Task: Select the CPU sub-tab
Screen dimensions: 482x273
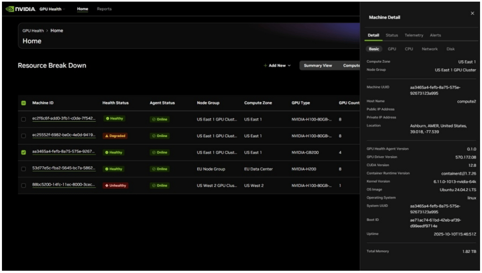Action: [409, 49]
